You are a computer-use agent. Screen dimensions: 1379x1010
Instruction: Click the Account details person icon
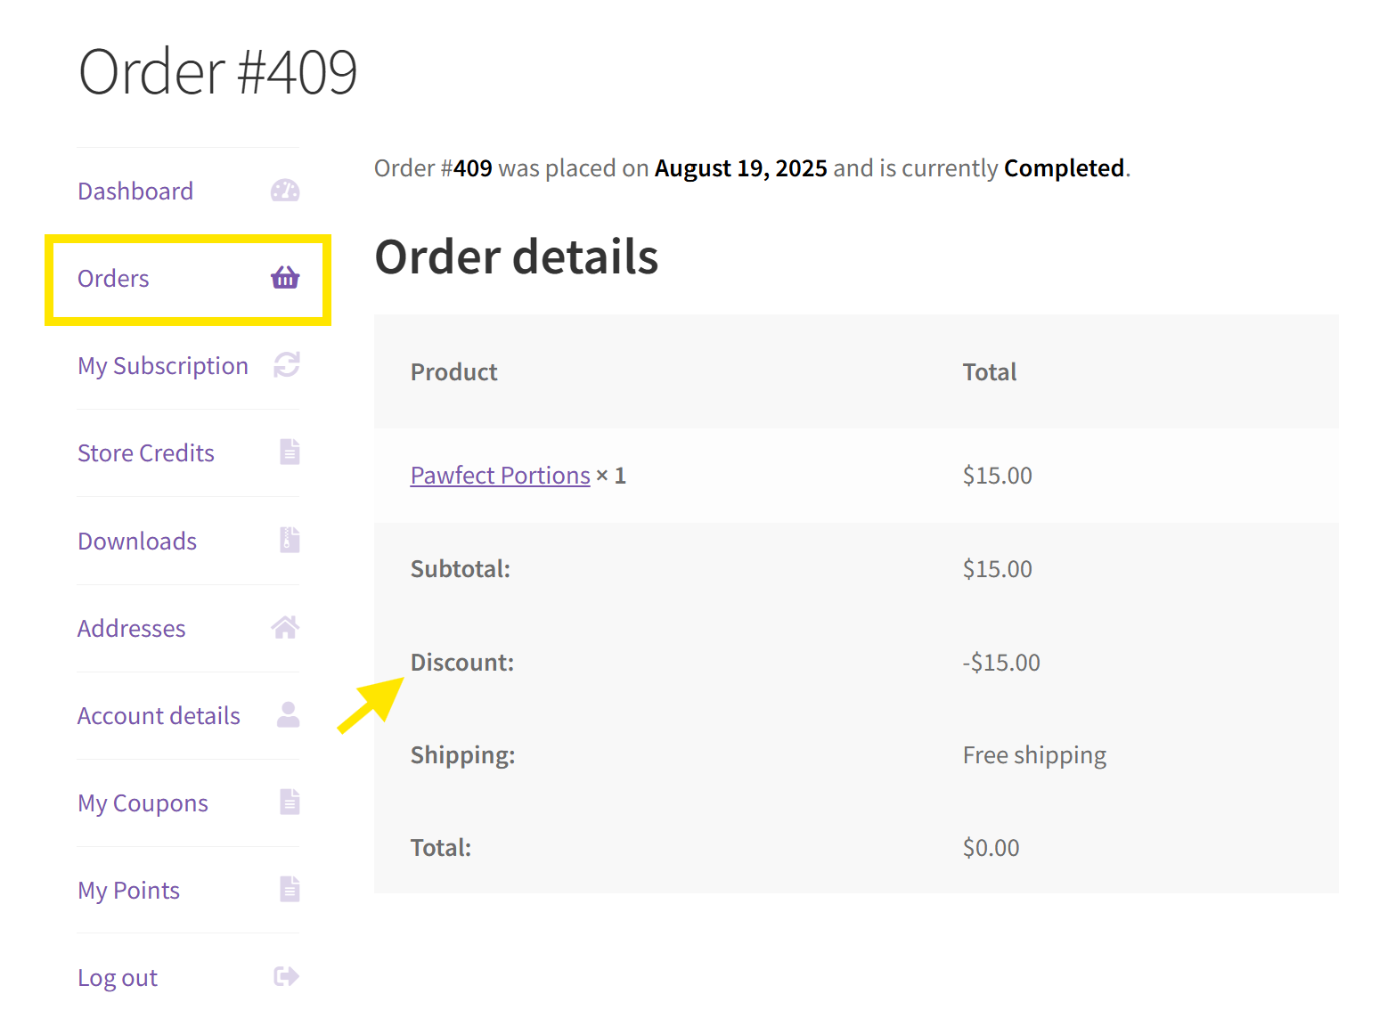click(x=289, y=714)
